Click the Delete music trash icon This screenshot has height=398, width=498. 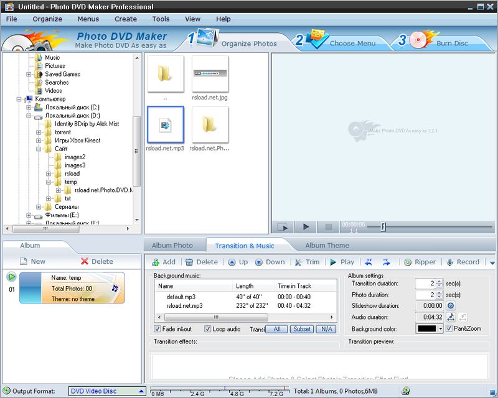point(189,262)
